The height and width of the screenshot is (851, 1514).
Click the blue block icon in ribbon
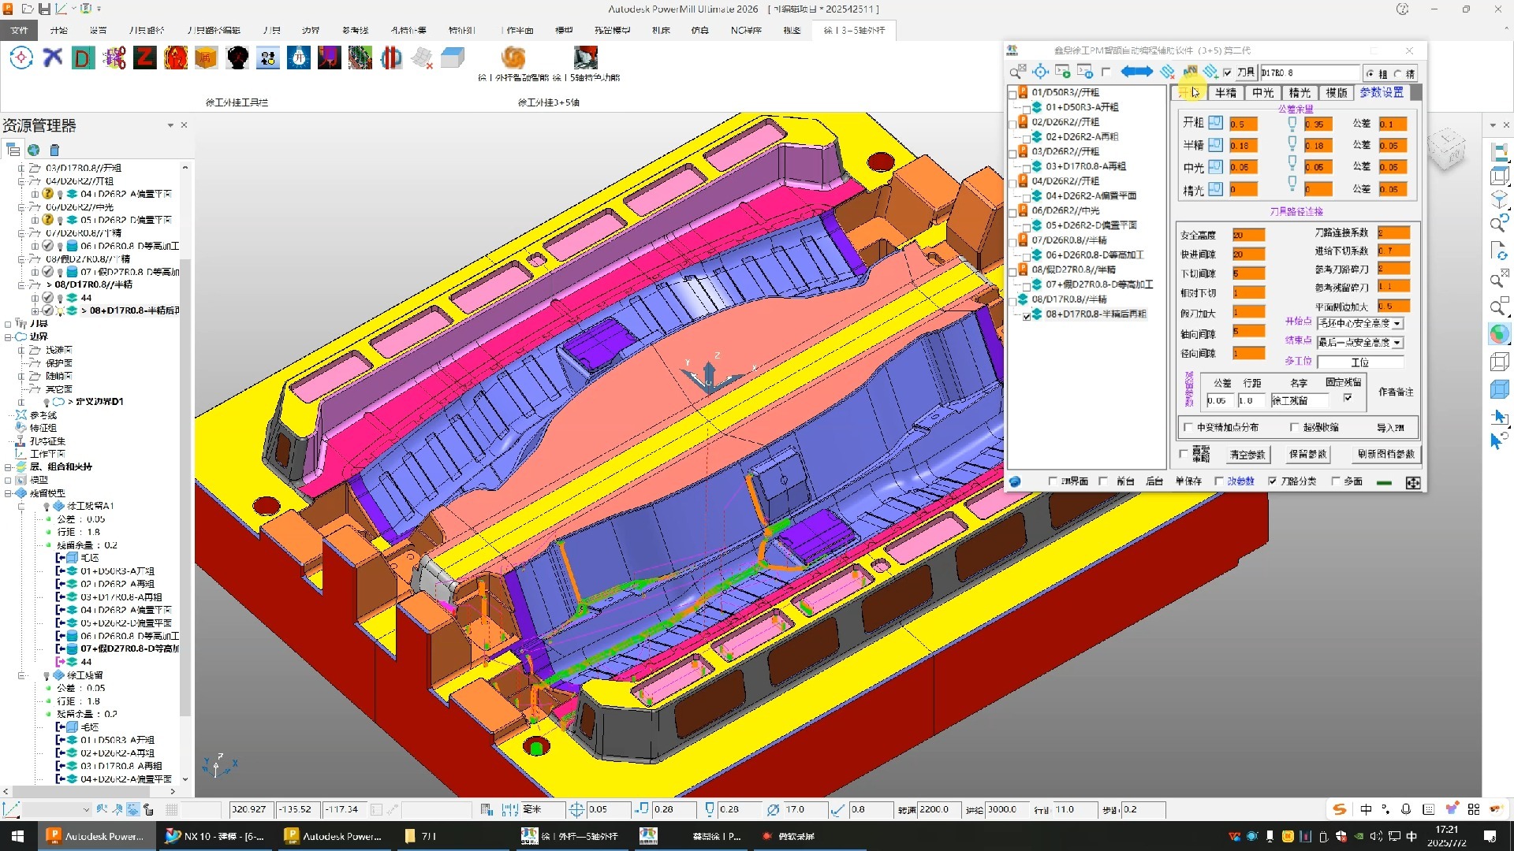(x=453, y=58)
